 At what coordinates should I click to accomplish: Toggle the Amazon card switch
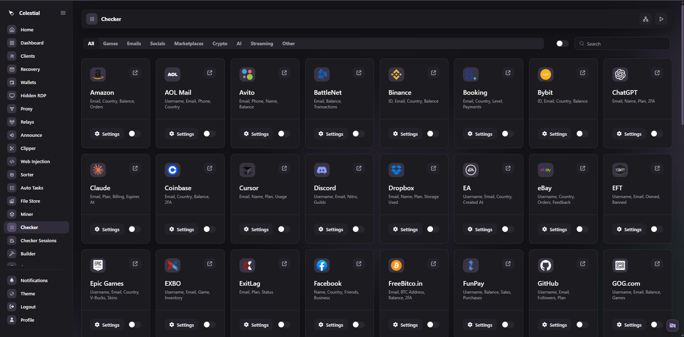click(135, 134)
